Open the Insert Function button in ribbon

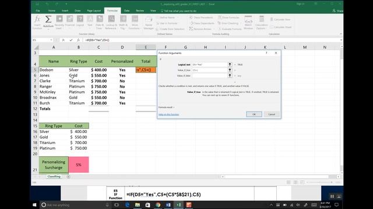(x=37, y=22)
